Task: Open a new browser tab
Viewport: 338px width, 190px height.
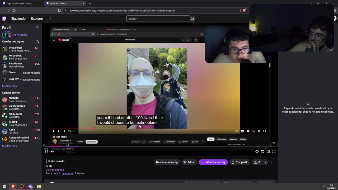Action: pos(90,3)
